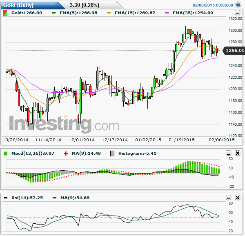Minimize the RSI indicator panel
The image size is (245, 236).
coord(229,198)
